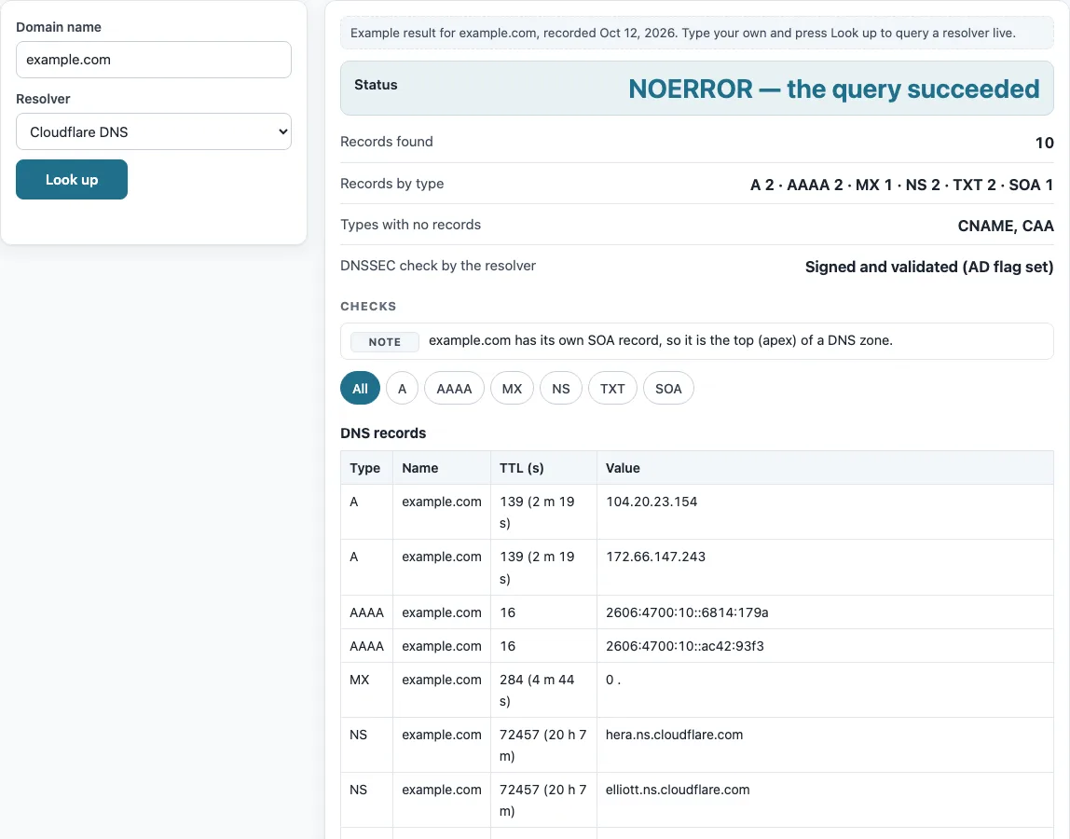Image resolution: width=1070 pixels, height=839 pixels.
Task: Click the Value column header
Action: coord(825,468)
